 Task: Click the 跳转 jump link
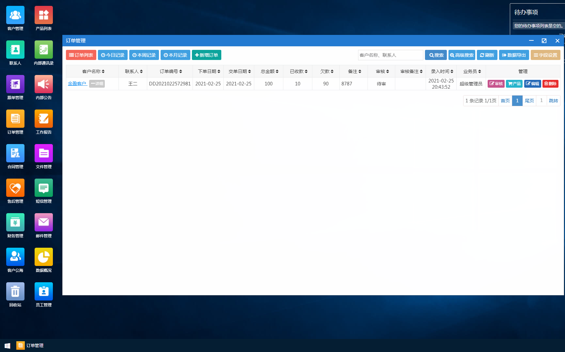[x=554, y=101]
